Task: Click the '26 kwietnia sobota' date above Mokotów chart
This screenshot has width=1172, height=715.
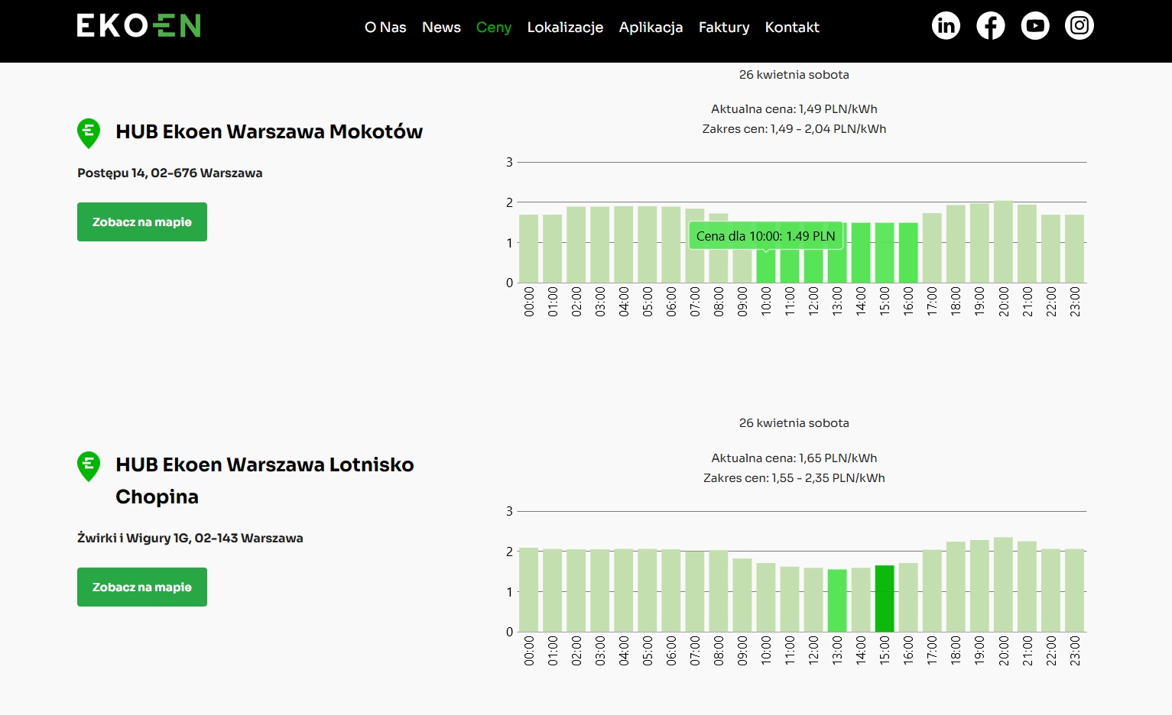Action: pyautogui.click(x=794, y=75)
